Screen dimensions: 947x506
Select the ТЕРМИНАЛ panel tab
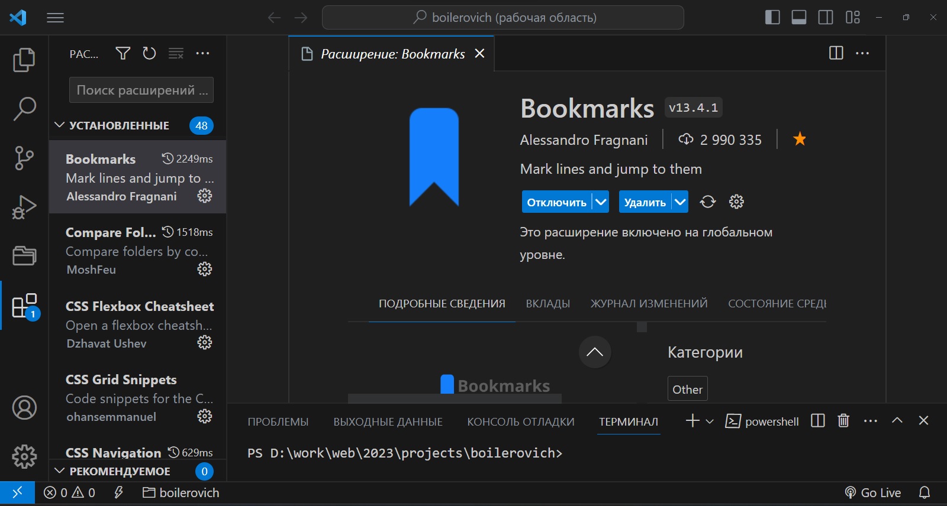click(x=629, y=422)
